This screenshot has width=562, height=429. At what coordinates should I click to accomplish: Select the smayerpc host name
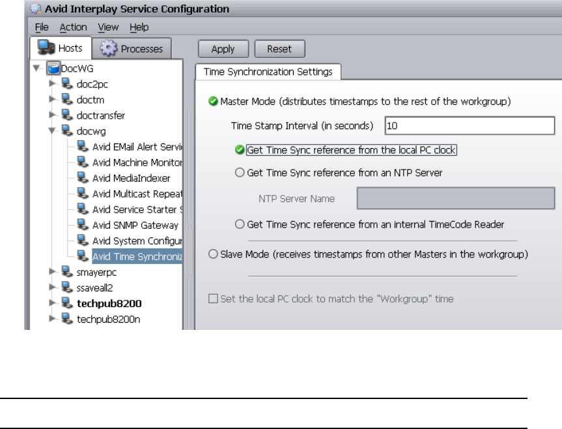point(96,273)
